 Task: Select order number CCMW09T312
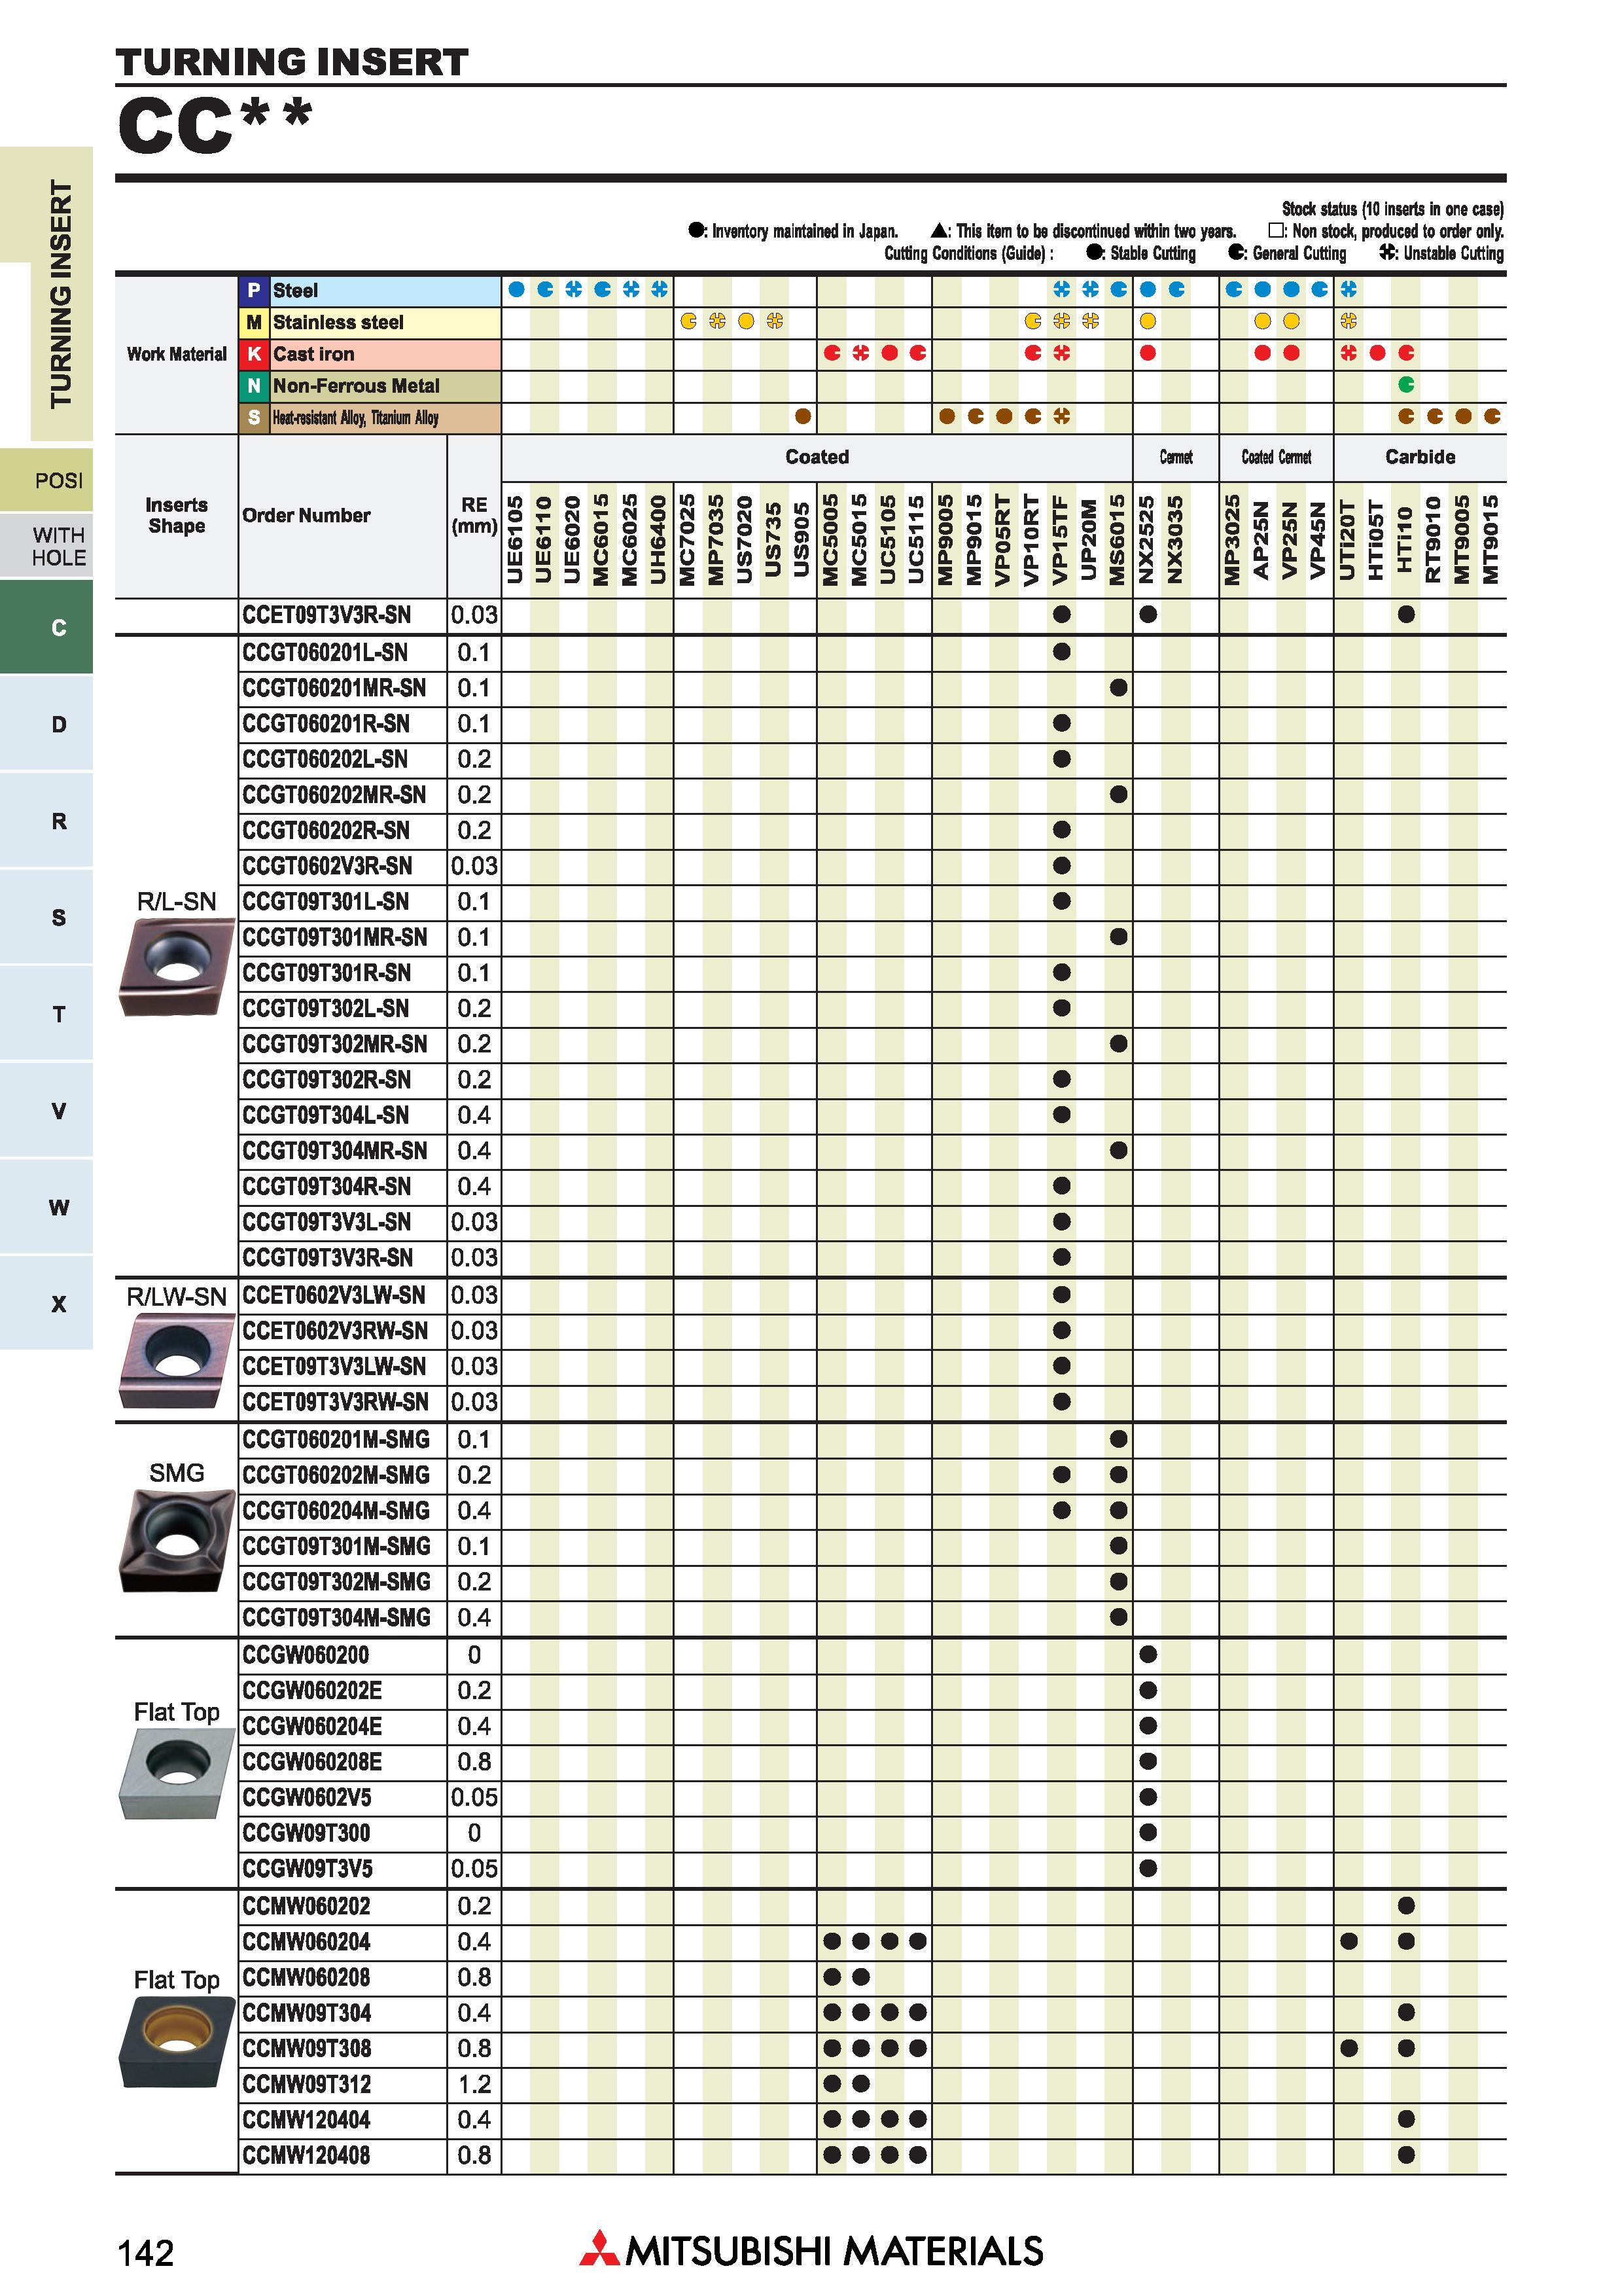(x=306, y=2085)
